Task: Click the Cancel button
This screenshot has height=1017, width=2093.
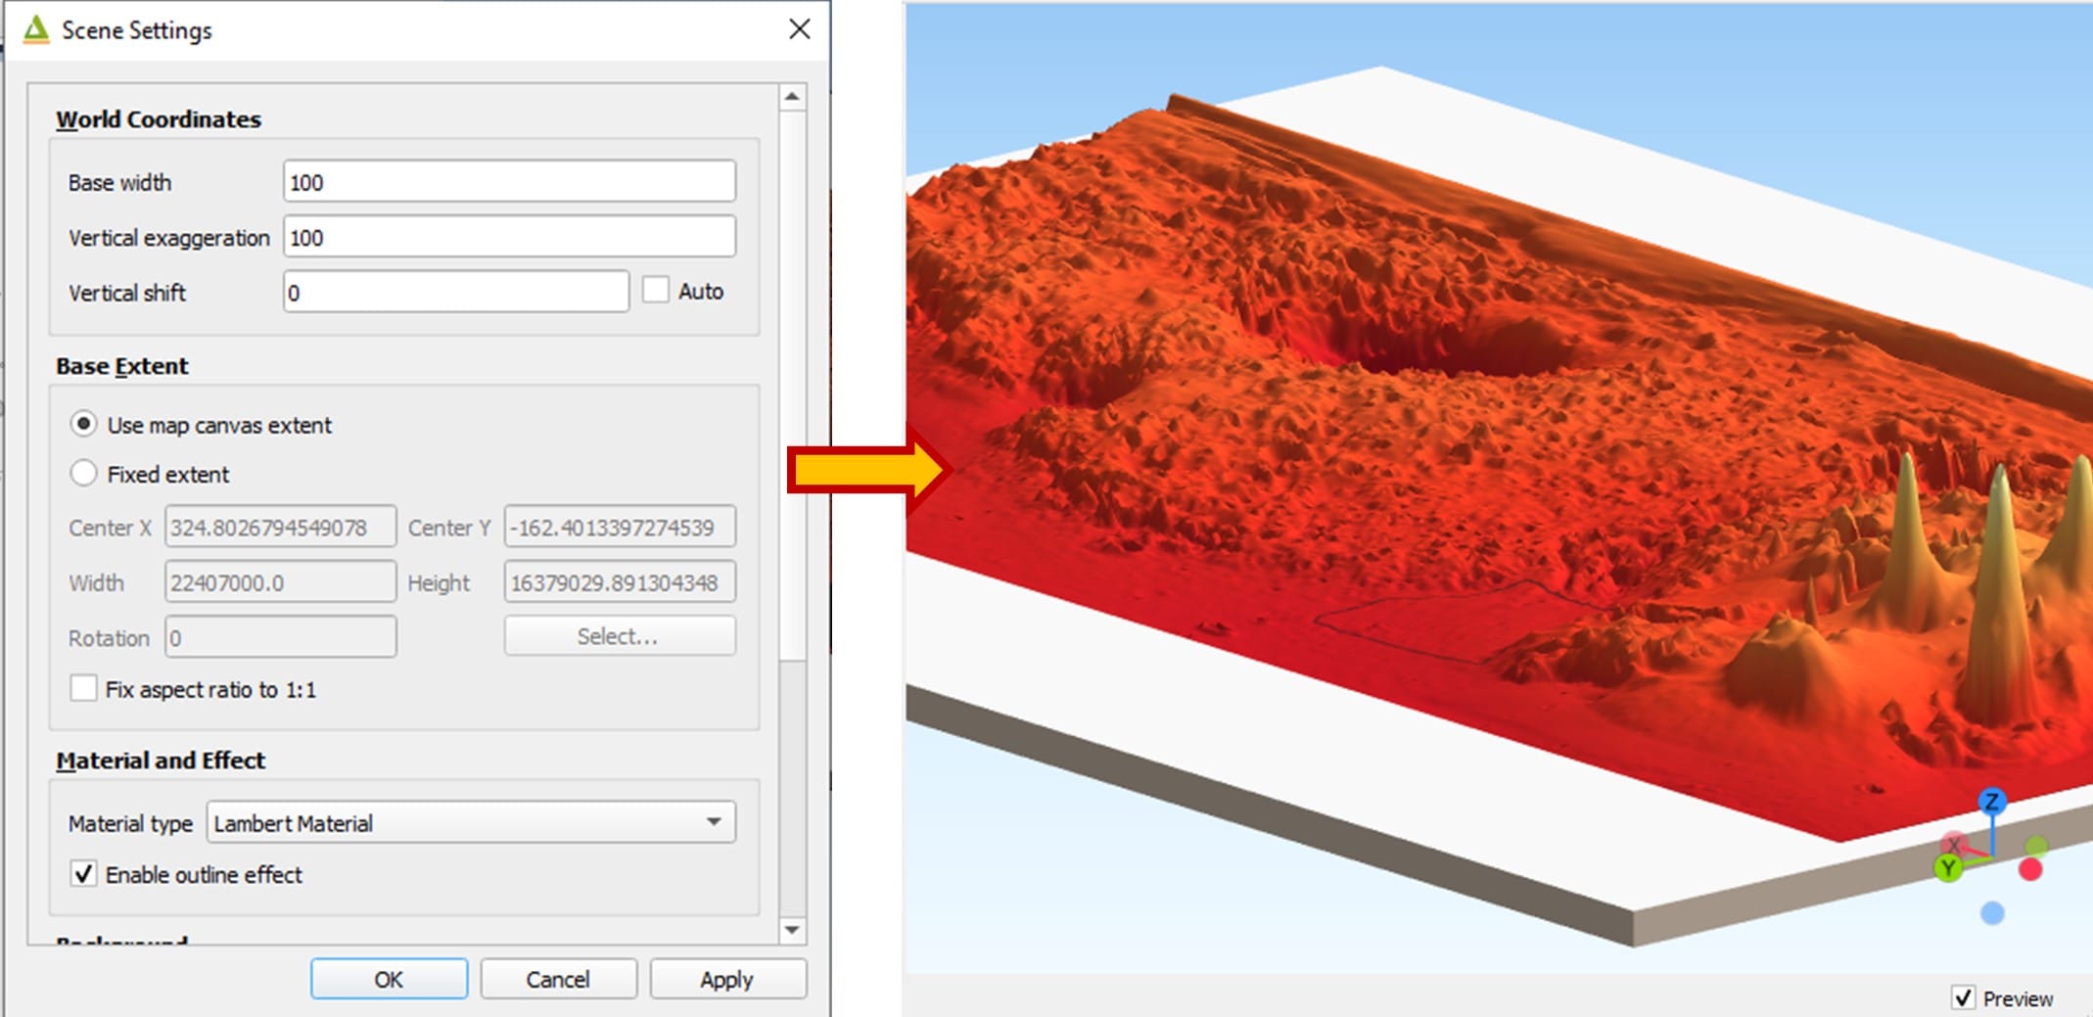Action: point(558,979)
